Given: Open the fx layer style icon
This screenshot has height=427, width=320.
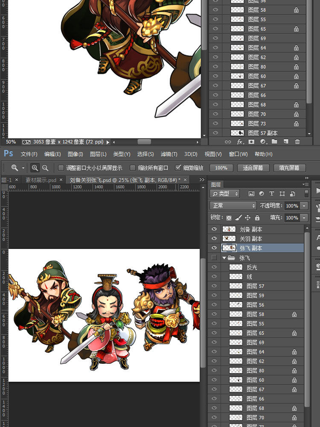Looking at the screenshot, I should 240,142.
